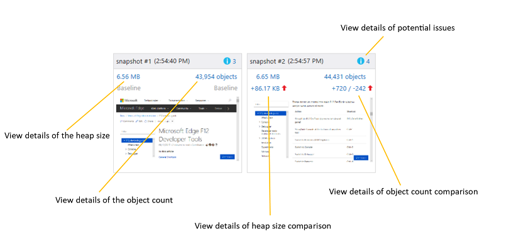Click the info icon on snapshot #1

pos(227,61)
